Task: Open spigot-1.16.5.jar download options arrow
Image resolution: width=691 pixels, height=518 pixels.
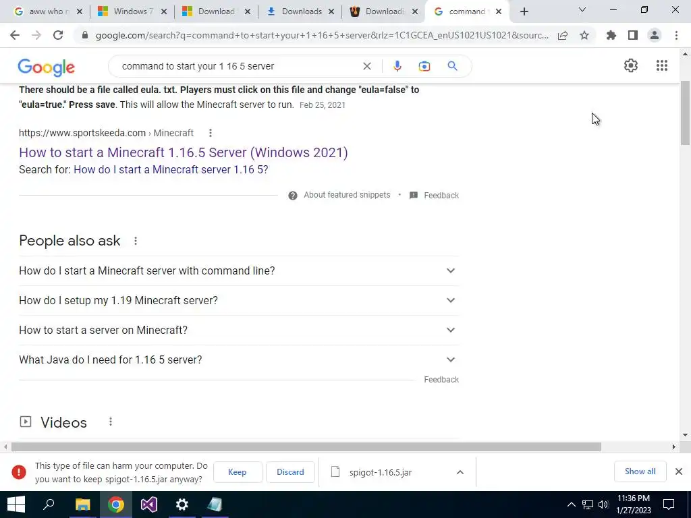Action: click(x=460, y=472)
